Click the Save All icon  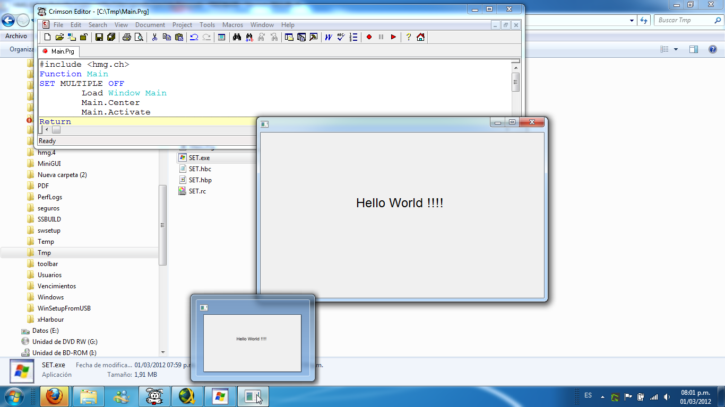[111, 37]
